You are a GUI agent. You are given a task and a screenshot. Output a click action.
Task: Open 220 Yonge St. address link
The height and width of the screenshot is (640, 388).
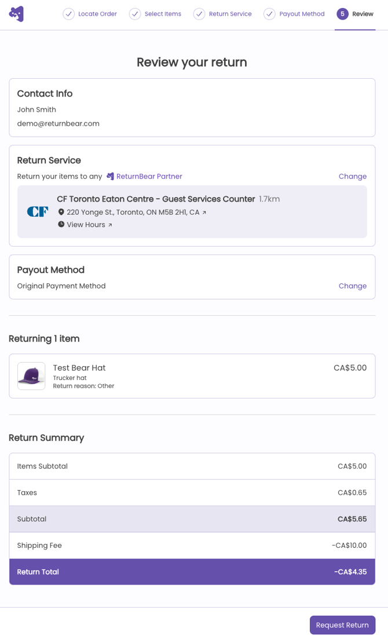(x=133, y=213)
